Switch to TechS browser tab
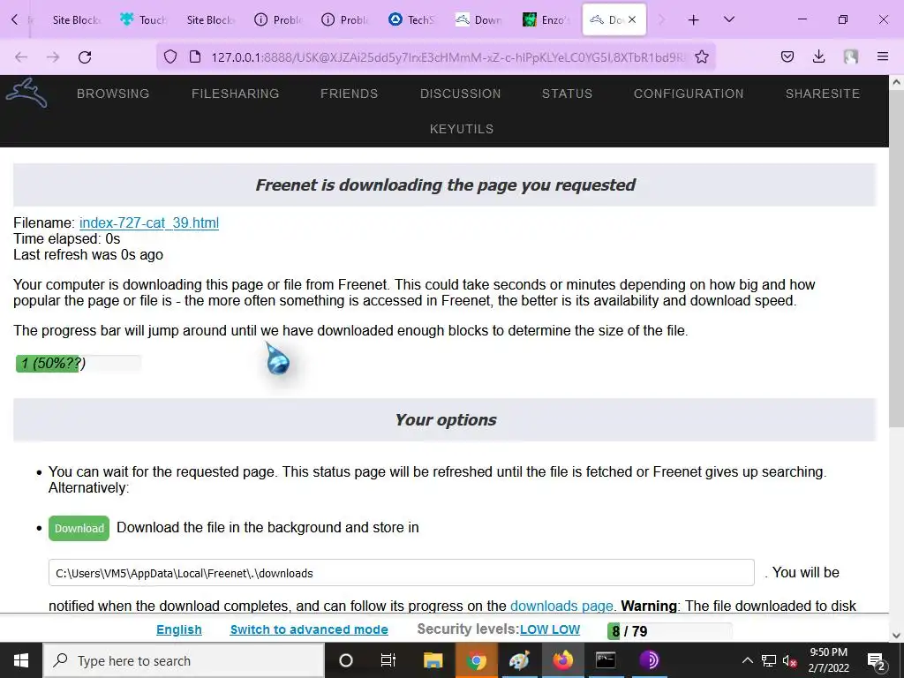The width and height of the screenshot is (904, 678). tap(413, 19)
